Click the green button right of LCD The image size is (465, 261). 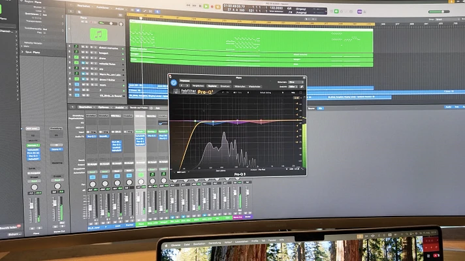[336, 11]
